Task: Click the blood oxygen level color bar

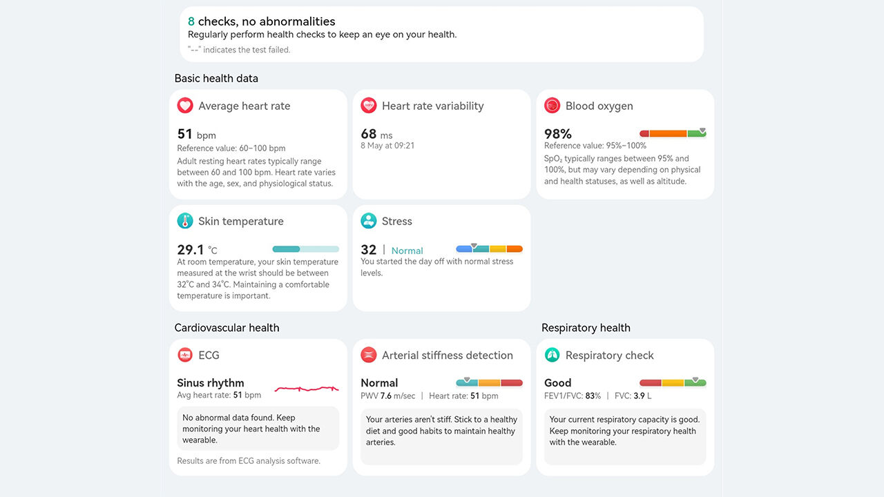Action: click(x=673, y=133)
